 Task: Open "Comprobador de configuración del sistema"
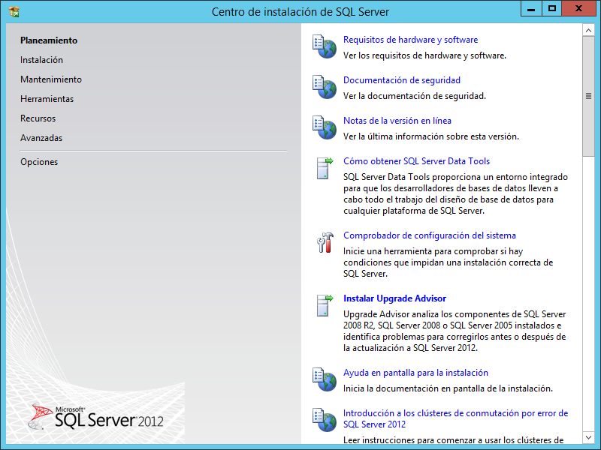(x=430, y=235)
